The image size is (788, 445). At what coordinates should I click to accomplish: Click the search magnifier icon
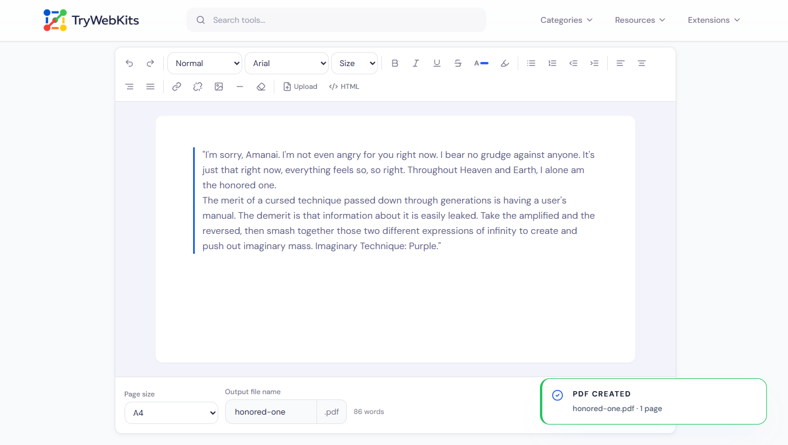pos(201,20)
